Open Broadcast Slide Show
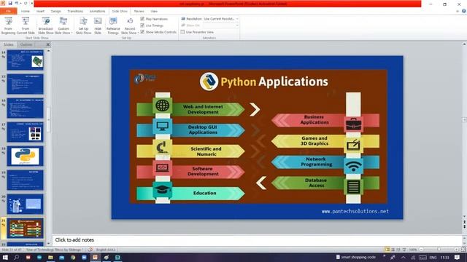 (x=46, y=25)
